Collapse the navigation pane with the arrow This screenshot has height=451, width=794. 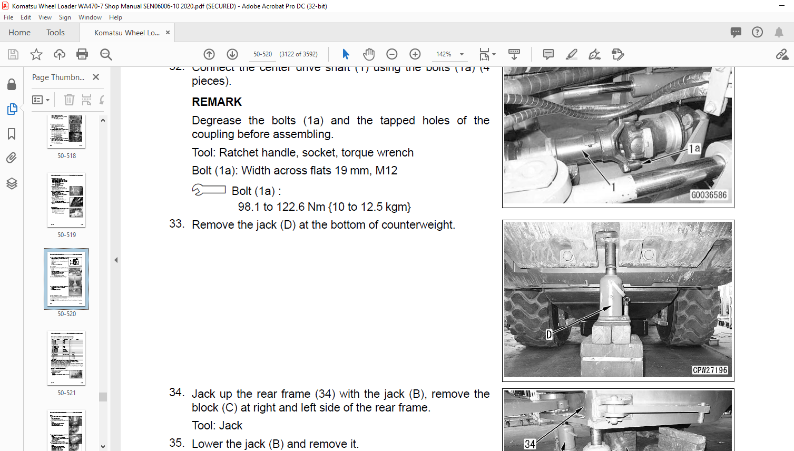pos(116,260)
